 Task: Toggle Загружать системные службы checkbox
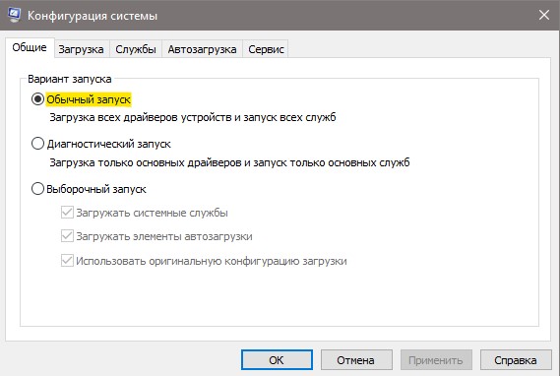67,213
